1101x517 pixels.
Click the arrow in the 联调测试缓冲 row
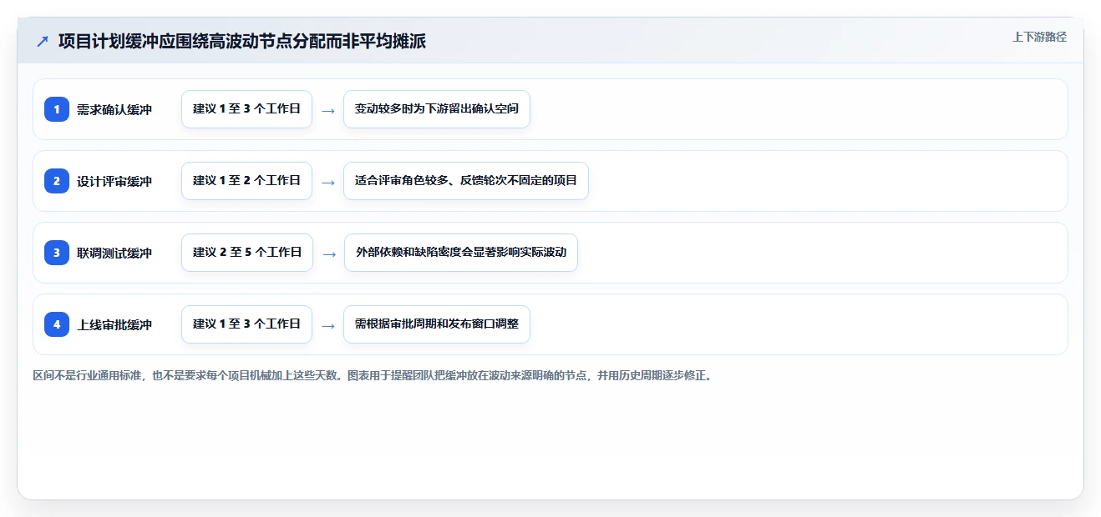point(329,253)
